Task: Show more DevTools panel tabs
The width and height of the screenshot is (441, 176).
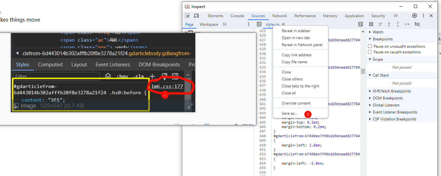Action: click(x=396, y=16)
